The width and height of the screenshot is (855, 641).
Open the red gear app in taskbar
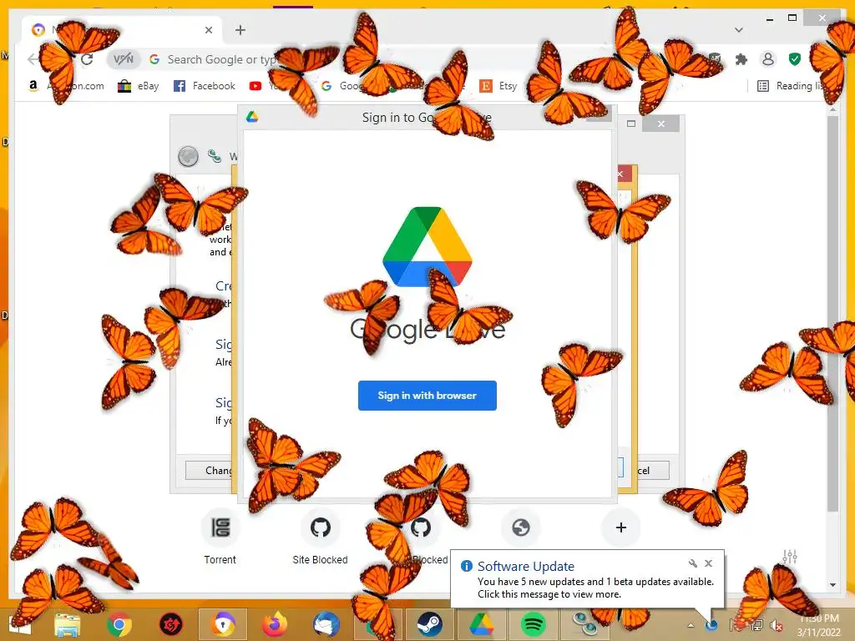coord(170,624)
